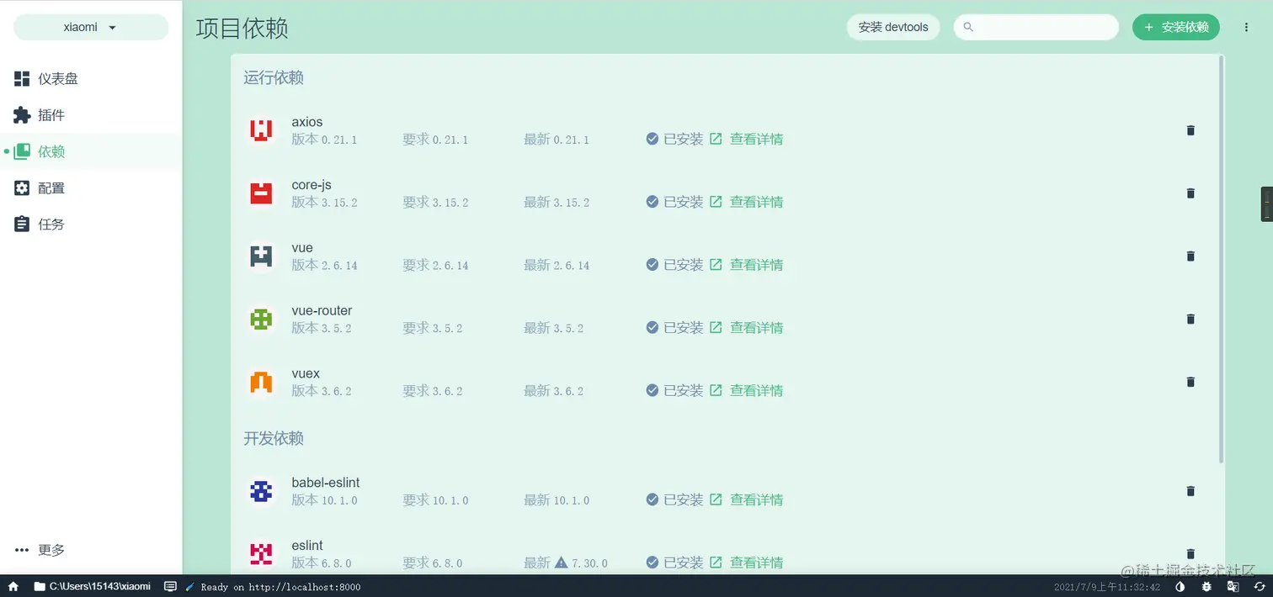Delete the vuex dependency

1190,383
